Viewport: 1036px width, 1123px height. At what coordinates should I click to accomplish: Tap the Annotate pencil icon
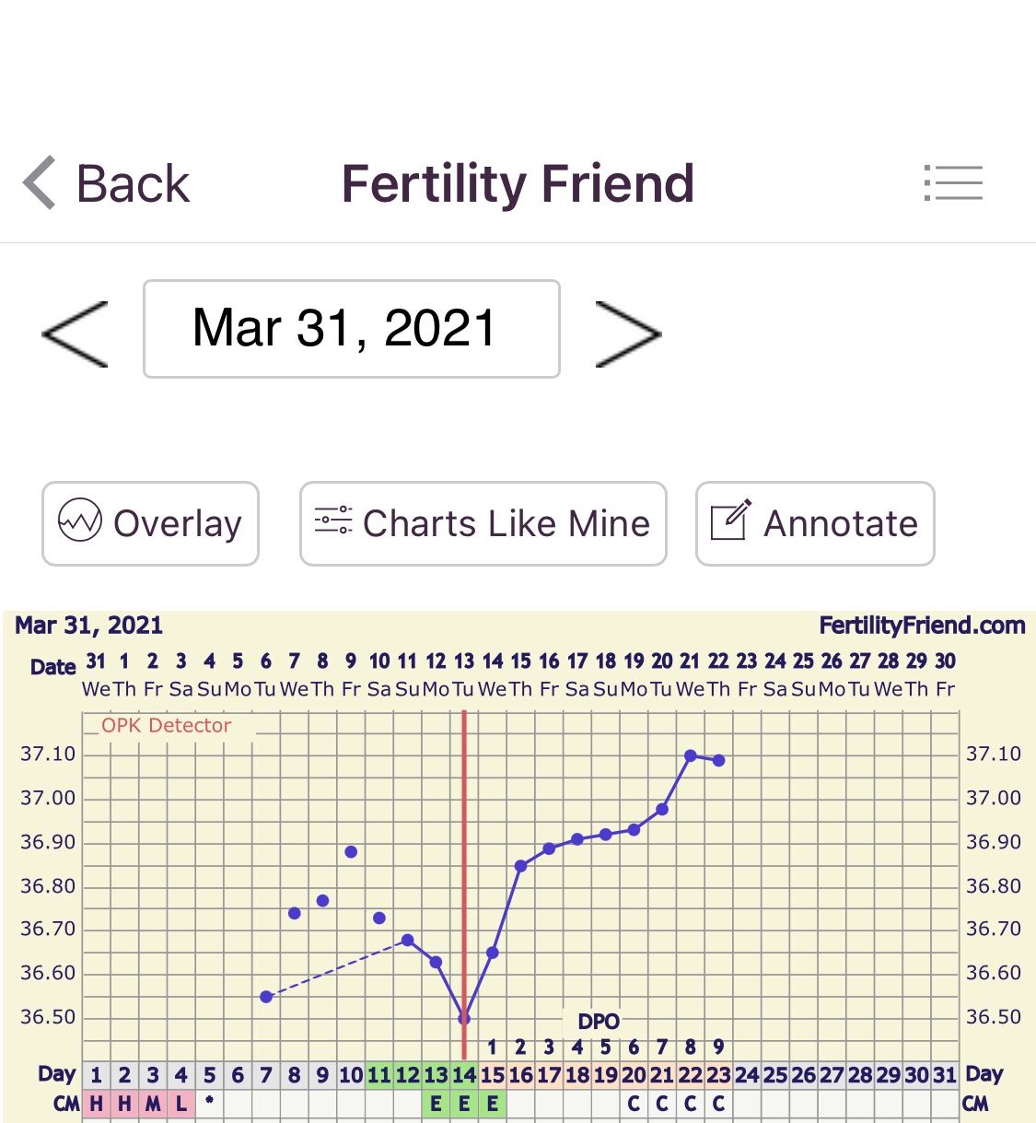(x=731, y=521)
